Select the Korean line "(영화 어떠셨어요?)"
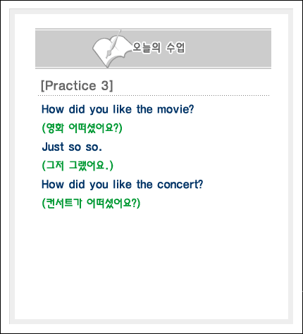303x334 pixels. pos(82,128)
